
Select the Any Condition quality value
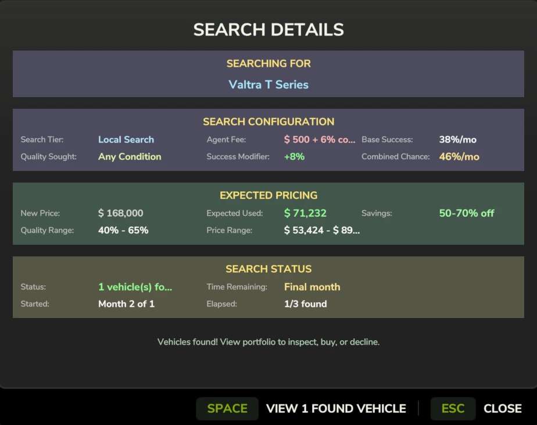coord(130,156)
